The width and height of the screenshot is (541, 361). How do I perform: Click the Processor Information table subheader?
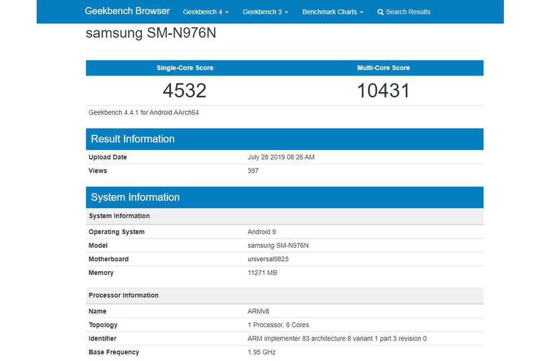(284, 296)
